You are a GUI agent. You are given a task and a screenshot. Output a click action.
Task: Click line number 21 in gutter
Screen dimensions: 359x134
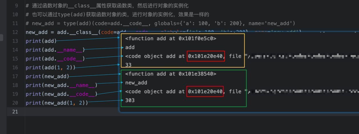[x=15, y=112]
